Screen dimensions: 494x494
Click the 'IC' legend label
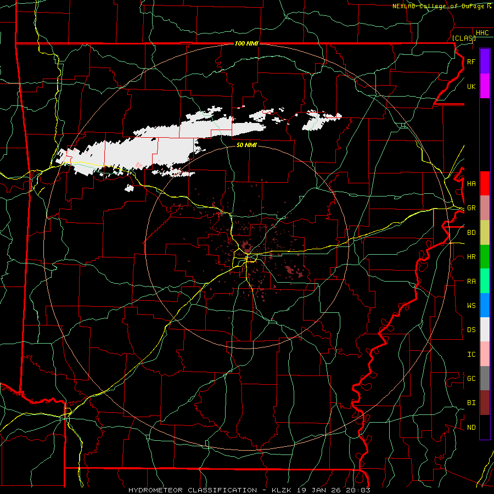click(471, 355)
